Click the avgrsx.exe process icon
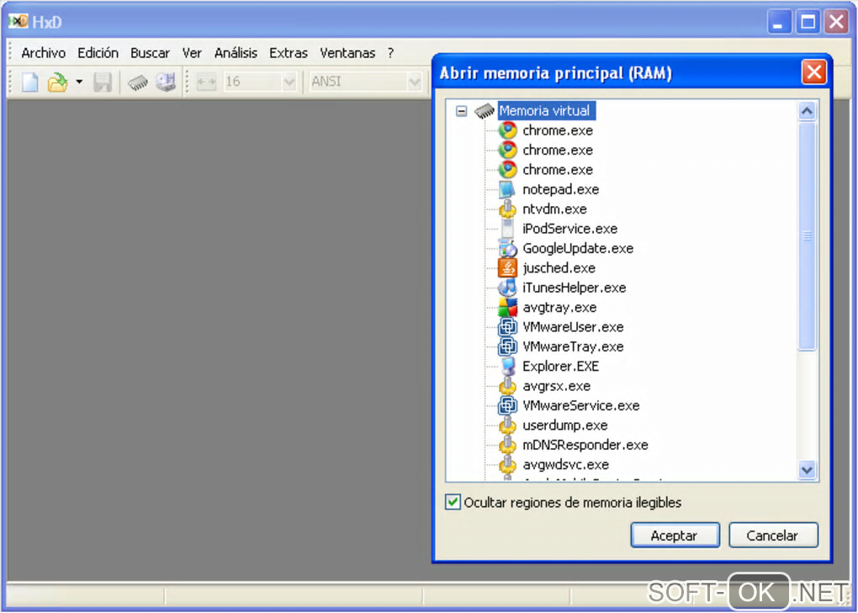This screenshot has height=613, width=858. point(507,385)
